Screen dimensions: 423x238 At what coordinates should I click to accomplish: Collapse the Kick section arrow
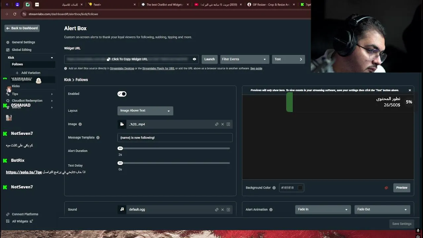[52, 58]
